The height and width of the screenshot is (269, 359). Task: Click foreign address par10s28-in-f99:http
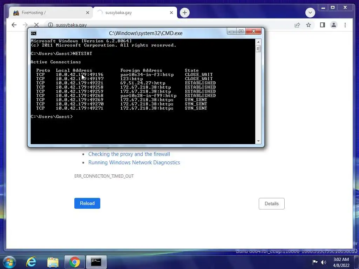pyautogui.click(x=148, y=95)
